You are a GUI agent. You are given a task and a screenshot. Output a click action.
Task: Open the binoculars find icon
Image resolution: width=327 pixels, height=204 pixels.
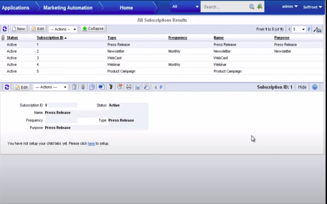[x=317, y=30]
